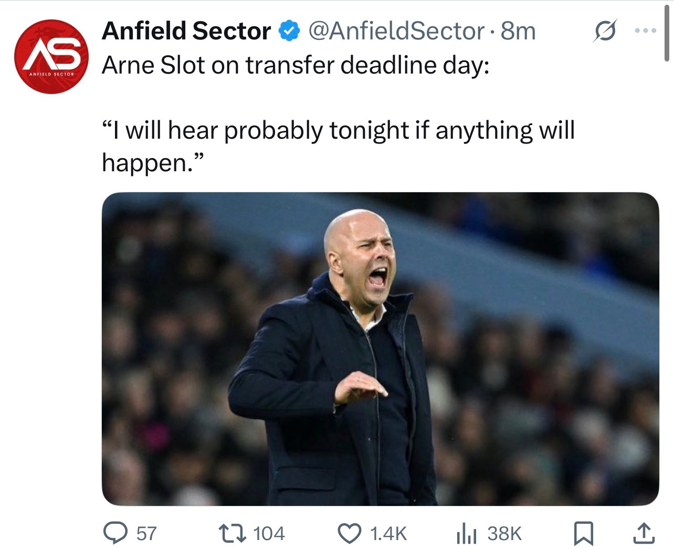
Task: Select the quoted tweet text
Action: click(339, 146)
